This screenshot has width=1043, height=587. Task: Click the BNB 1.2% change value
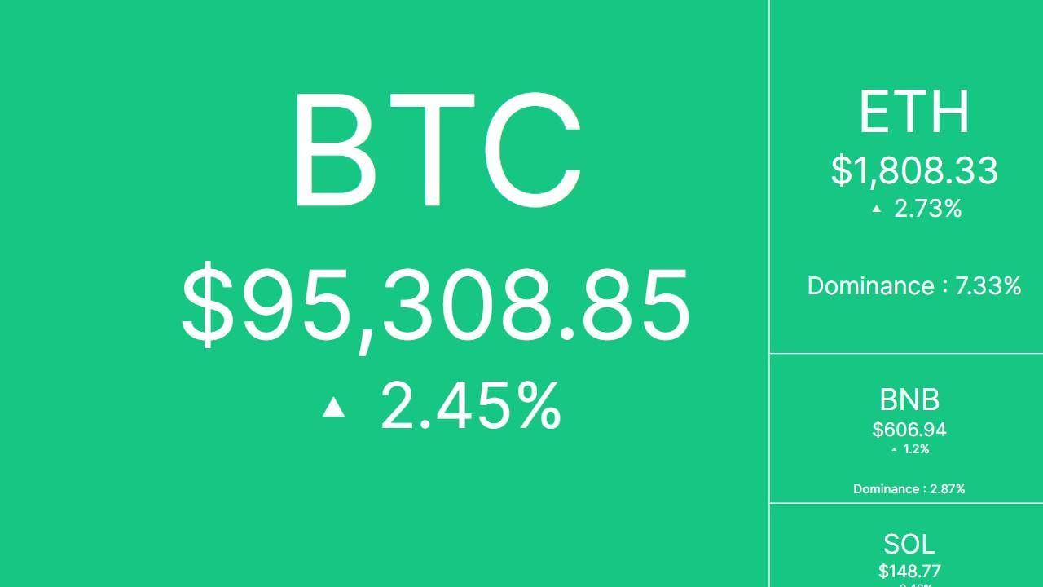coord(916,449)
